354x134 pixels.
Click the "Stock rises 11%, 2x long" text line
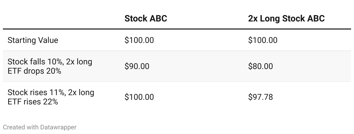(x=51, y=93)
